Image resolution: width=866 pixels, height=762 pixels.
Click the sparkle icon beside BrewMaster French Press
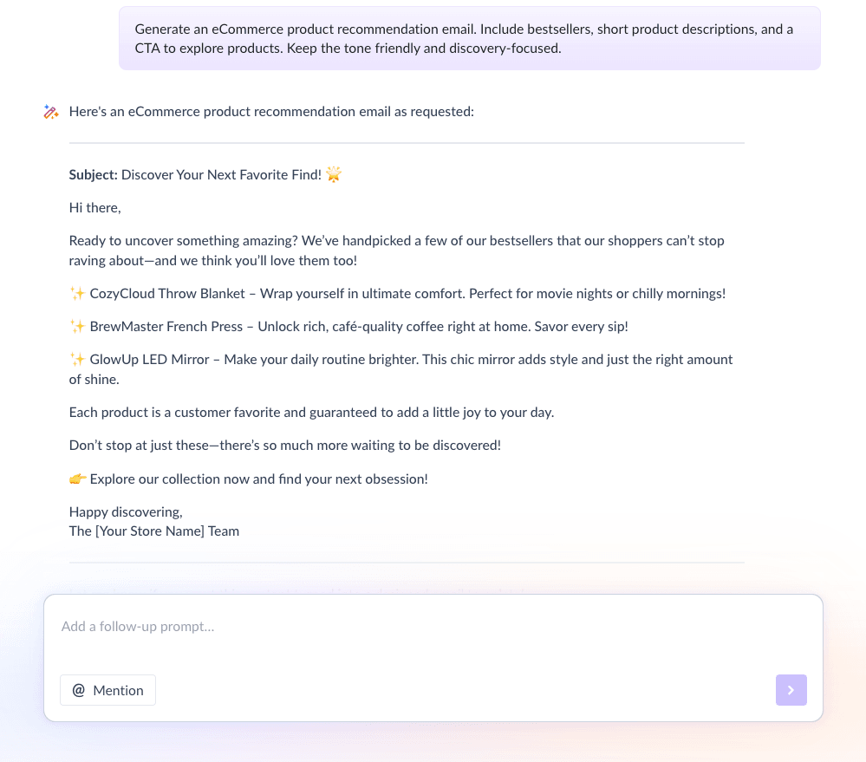click(x=76, y=326)
